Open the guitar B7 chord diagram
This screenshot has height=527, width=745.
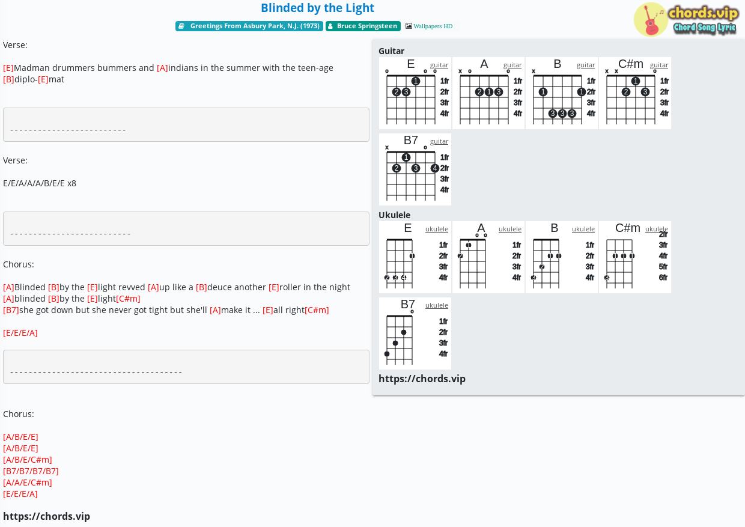coord(415,169)
